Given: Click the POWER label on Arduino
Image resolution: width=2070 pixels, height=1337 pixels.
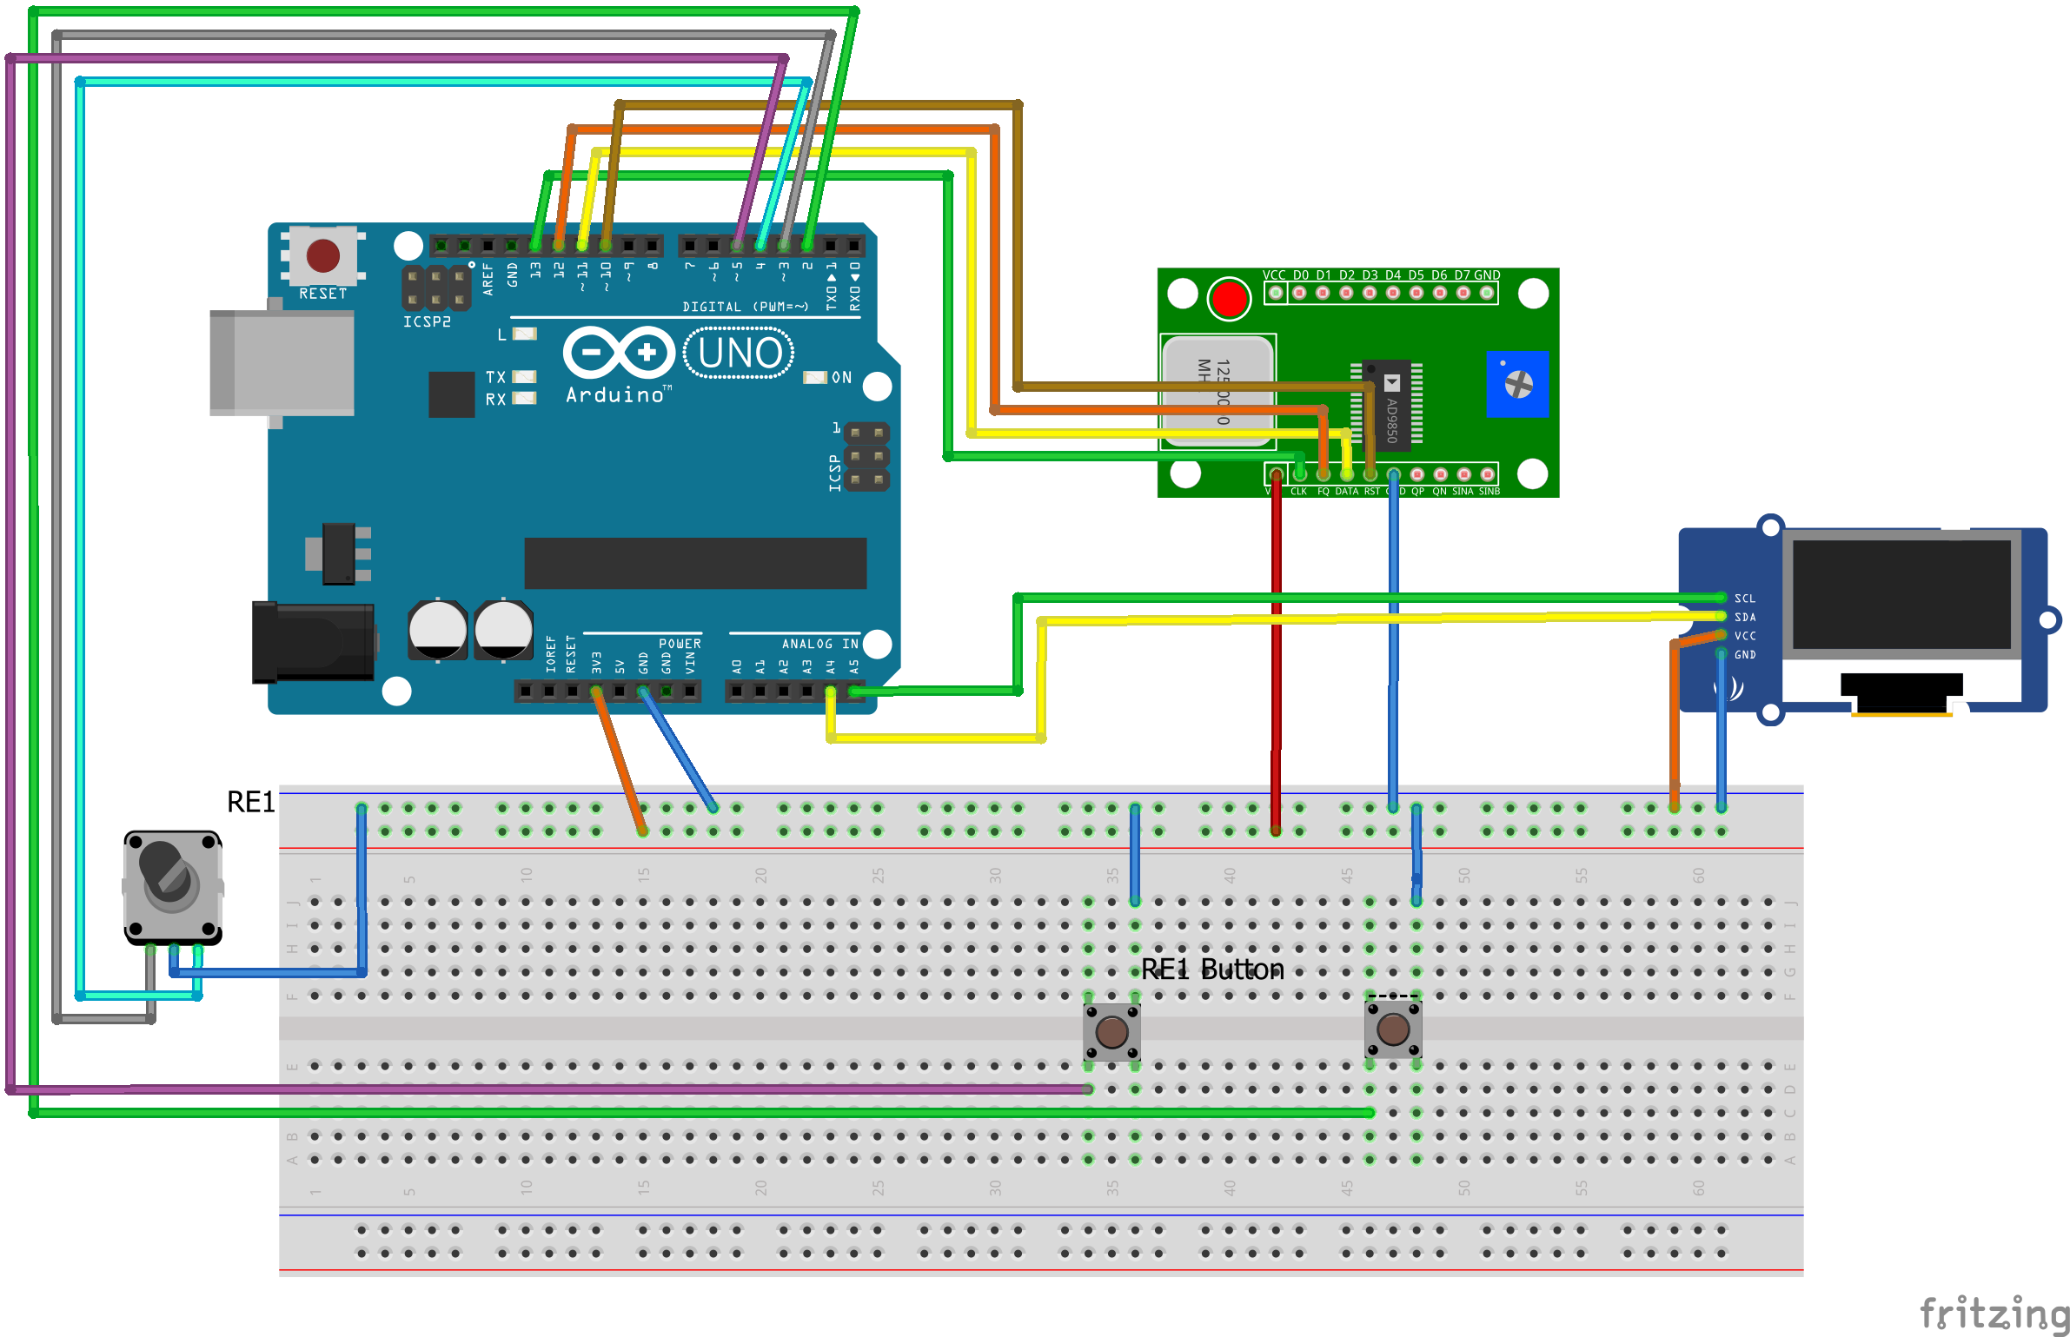Looking at the screenshot, I should [680, 644].
